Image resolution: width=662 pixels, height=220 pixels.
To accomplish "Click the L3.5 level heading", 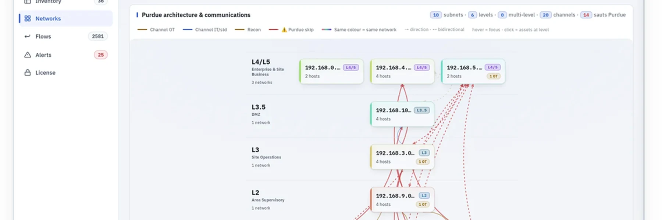I will coord(259,107).
